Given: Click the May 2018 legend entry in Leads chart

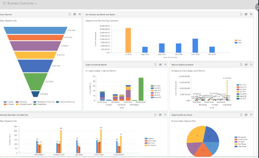Looking at the screenshot, I should coord(155,98).
